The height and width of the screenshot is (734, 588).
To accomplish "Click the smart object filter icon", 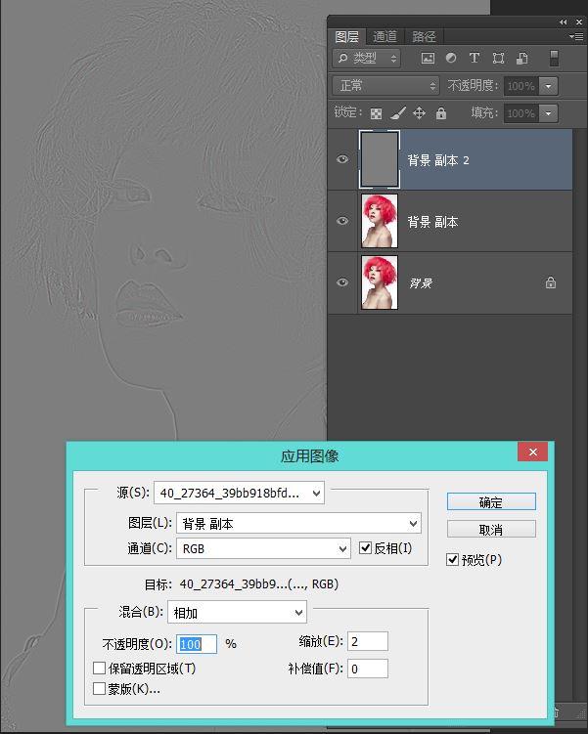I will [x=521, y=58].
